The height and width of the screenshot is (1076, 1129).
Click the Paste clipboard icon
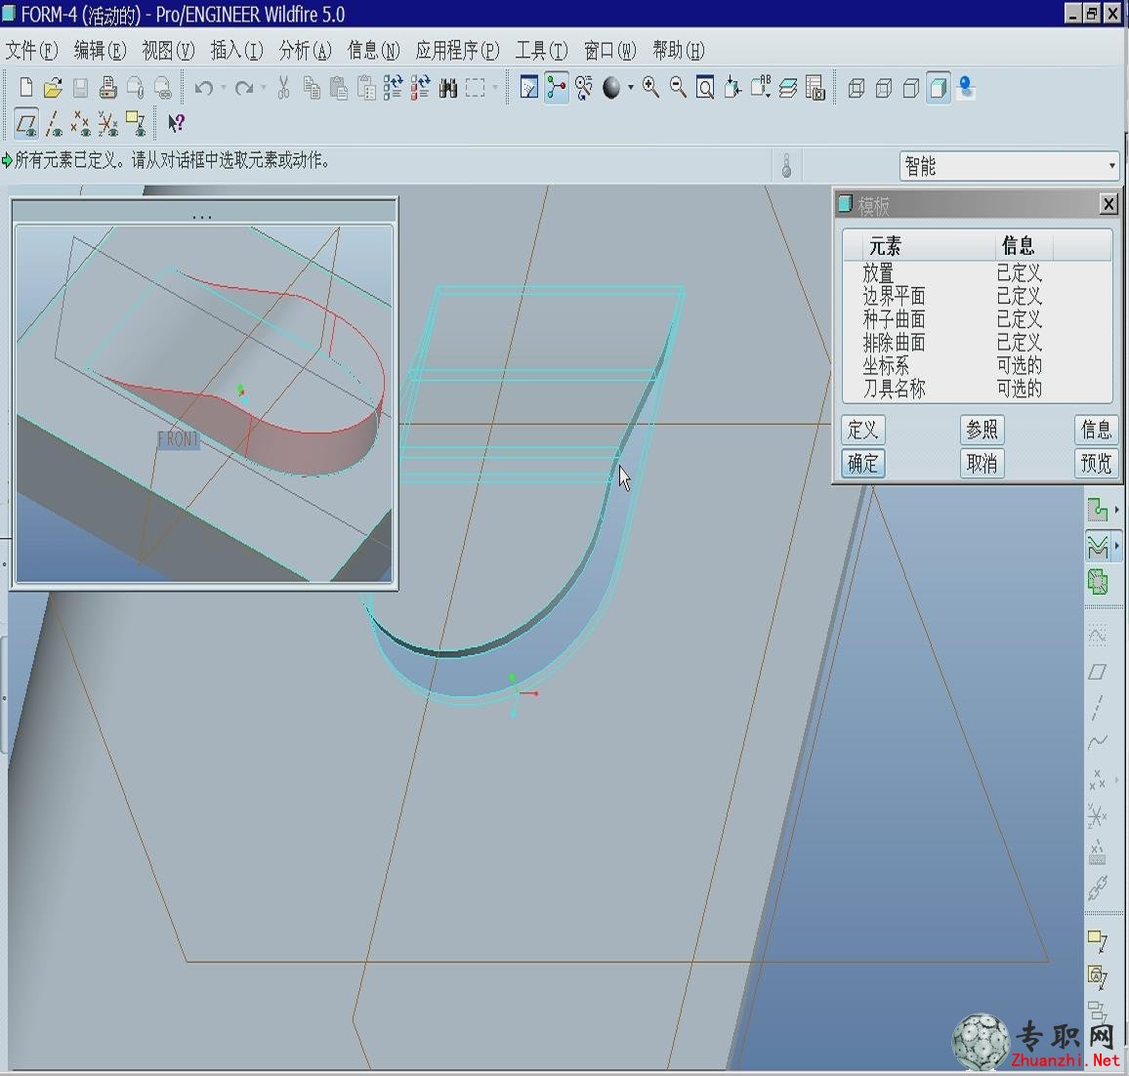point(339,88)
